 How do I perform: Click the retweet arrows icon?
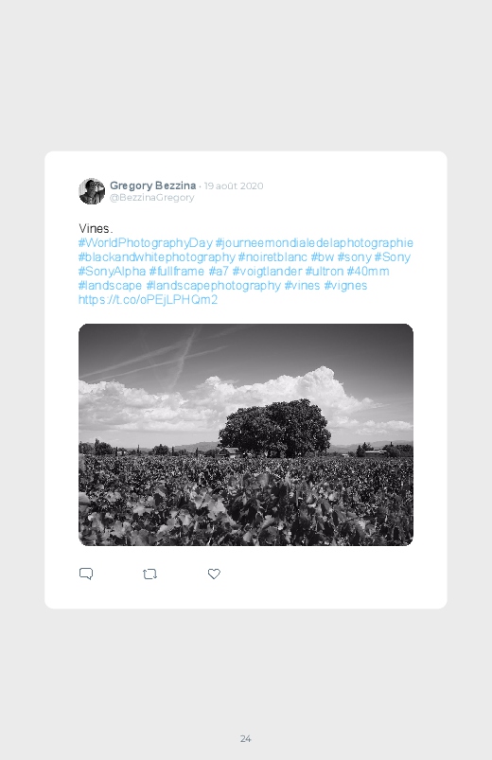coord(149,574)
